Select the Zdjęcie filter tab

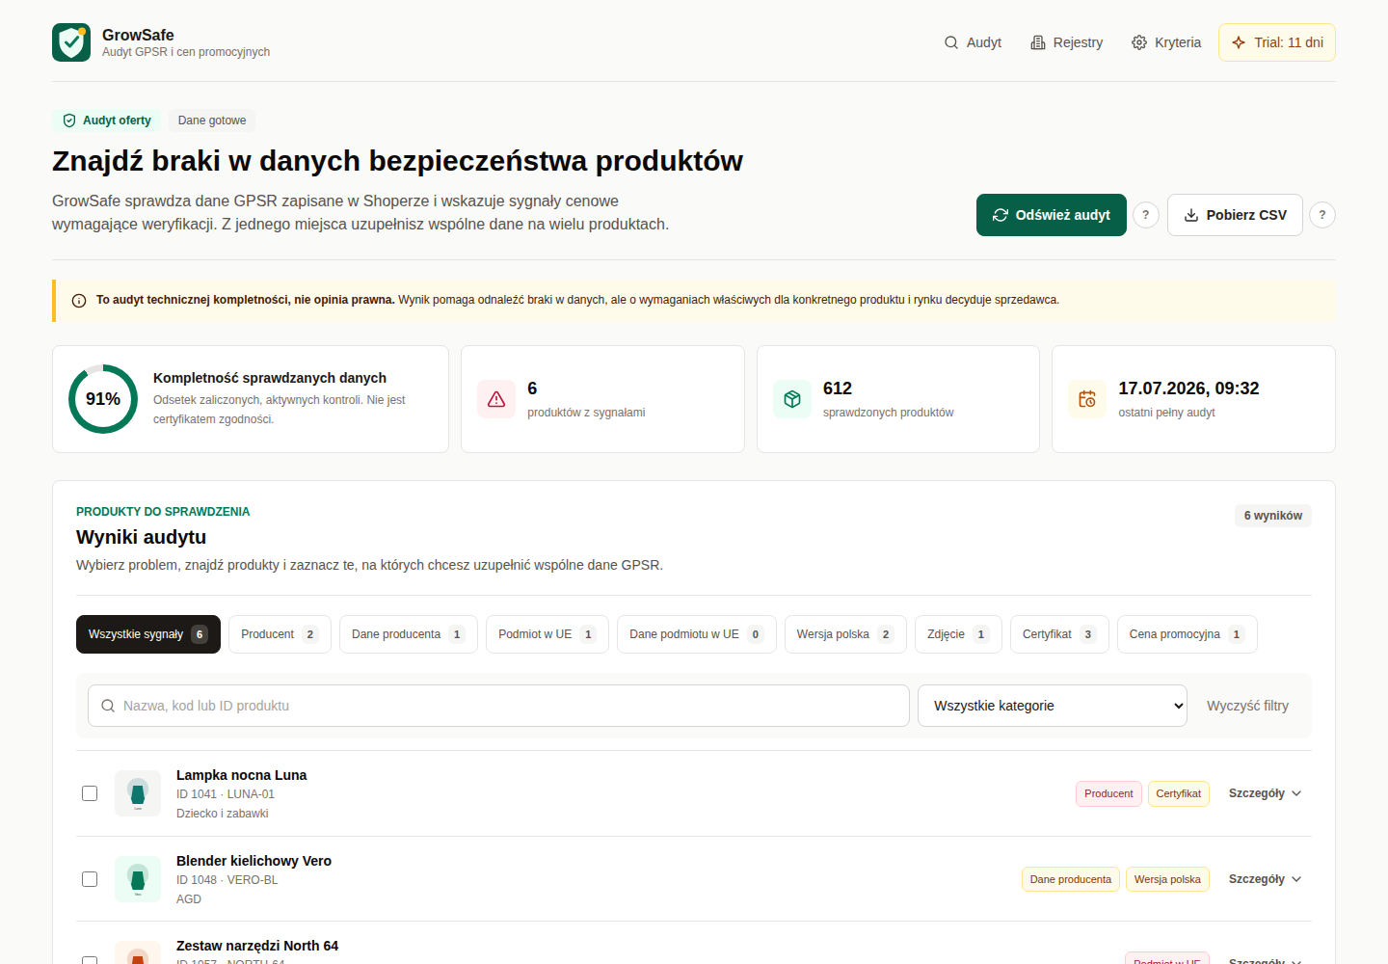958,634
